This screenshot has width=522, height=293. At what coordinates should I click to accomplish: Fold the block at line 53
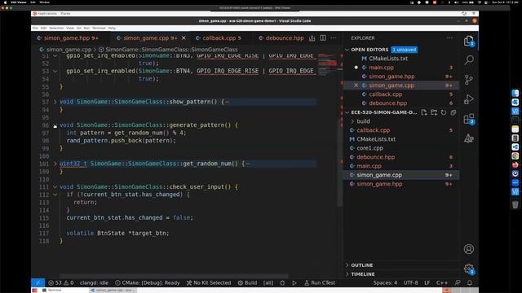pos(55,71)
